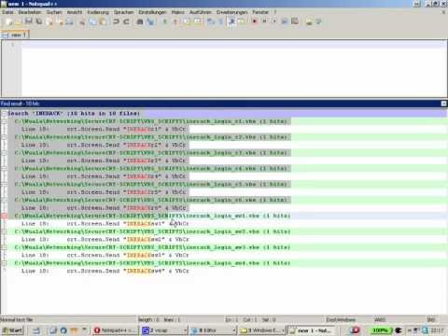Click the Zoom Out toolbar icon
This screenshot has height=336, width=448.
(175, 21)
